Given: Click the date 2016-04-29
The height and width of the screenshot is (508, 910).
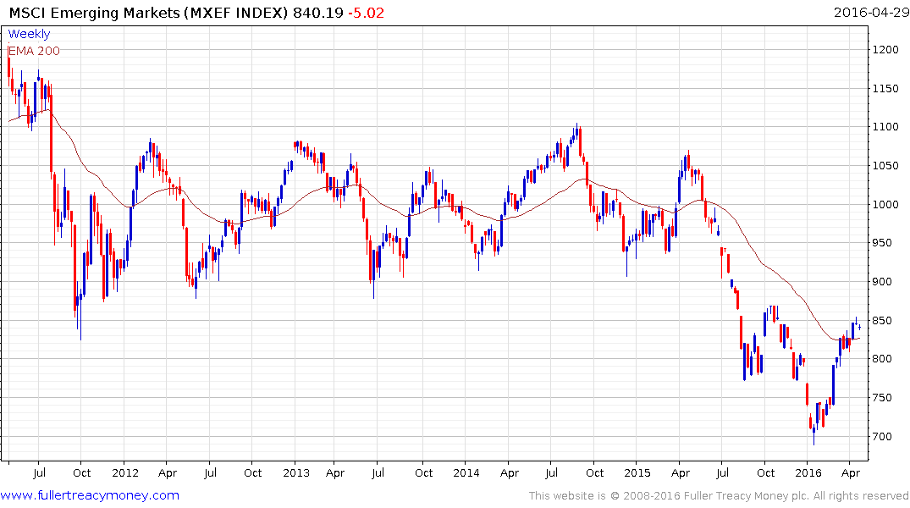Looking at the screenshot, I should point(871,12).
